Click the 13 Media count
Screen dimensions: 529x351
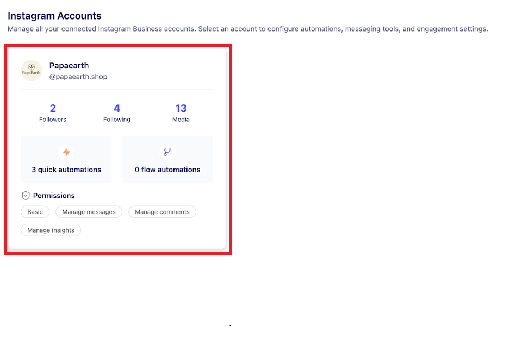point(181,108)
